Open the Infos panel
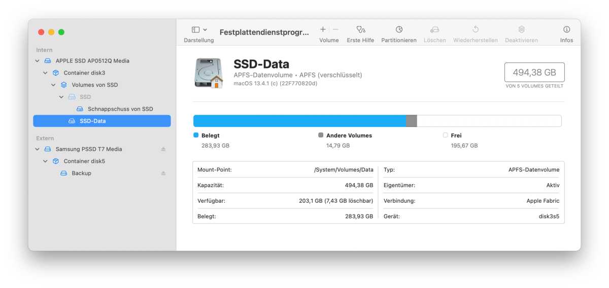Screen dimensions: 609x288 (566, 29)
